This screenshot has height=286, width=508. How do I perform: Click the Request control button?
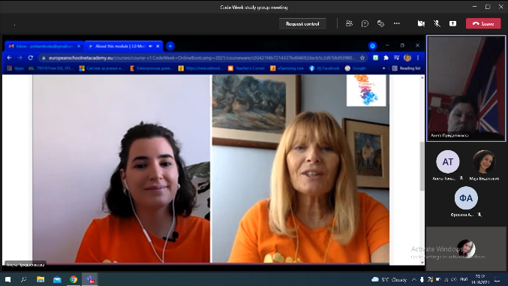302,24
